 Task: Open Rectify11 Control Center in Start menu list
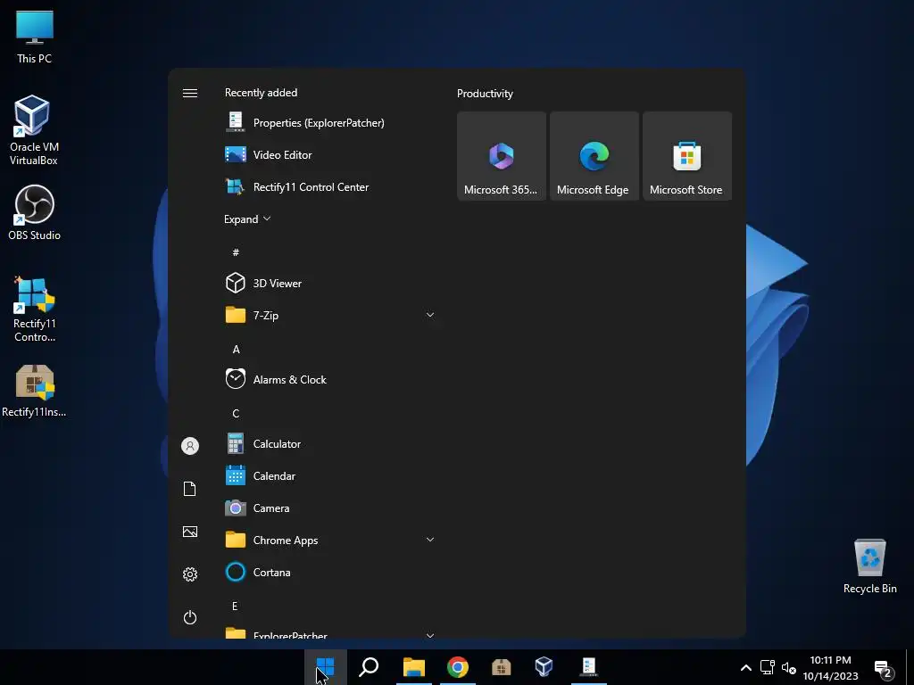330,187
